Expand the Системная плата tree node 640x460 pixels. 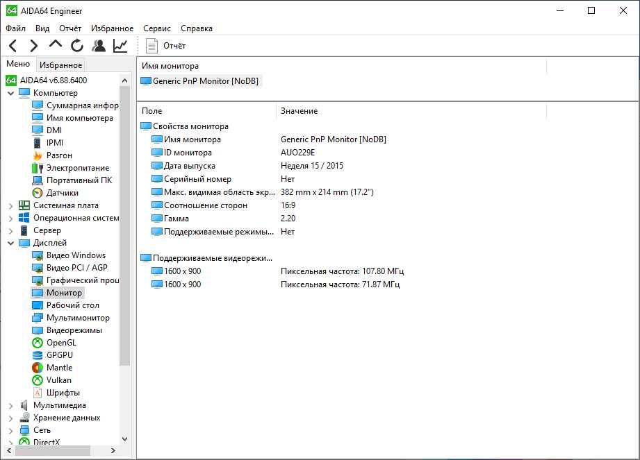[11, 206]
